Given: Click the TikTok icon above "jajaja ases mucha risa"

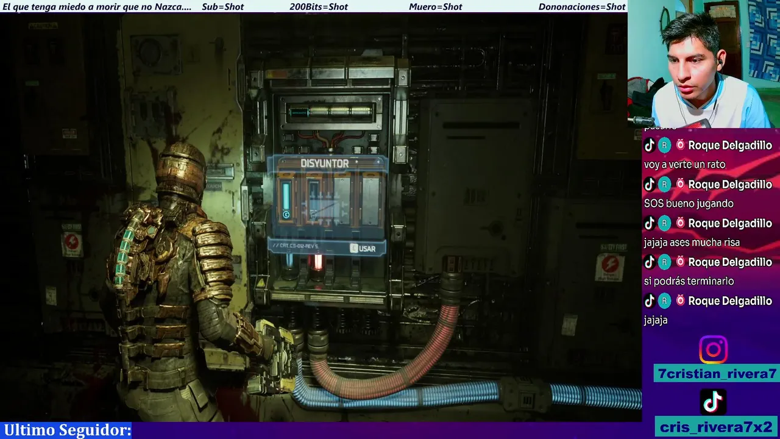Looking at the screenshot, I should pos(650,223).
